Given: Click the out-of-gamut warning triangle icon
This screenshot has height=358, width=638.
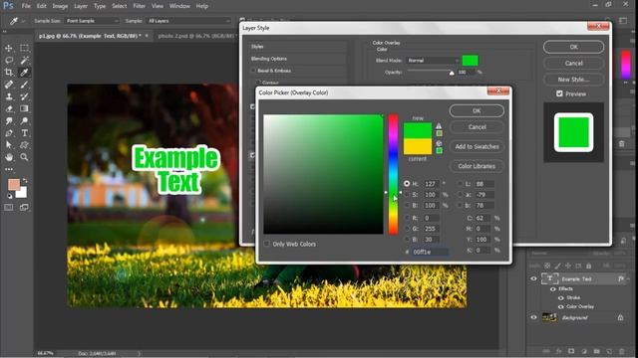Looking at the screenshot, I should pyautogui.click(x=439, y=126).
